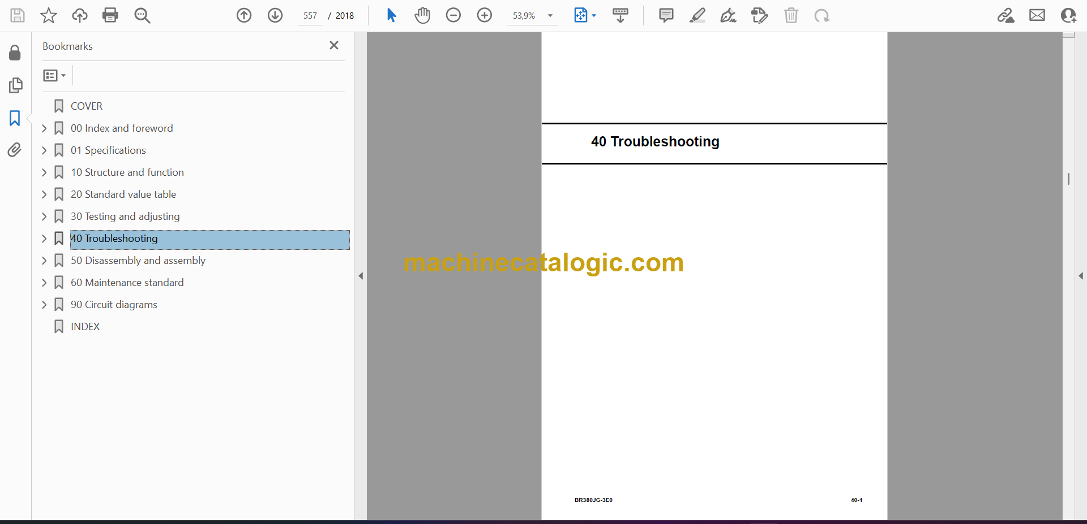Open share with others account icon
Screen dimensions: 1087x524
(1068, 15)
